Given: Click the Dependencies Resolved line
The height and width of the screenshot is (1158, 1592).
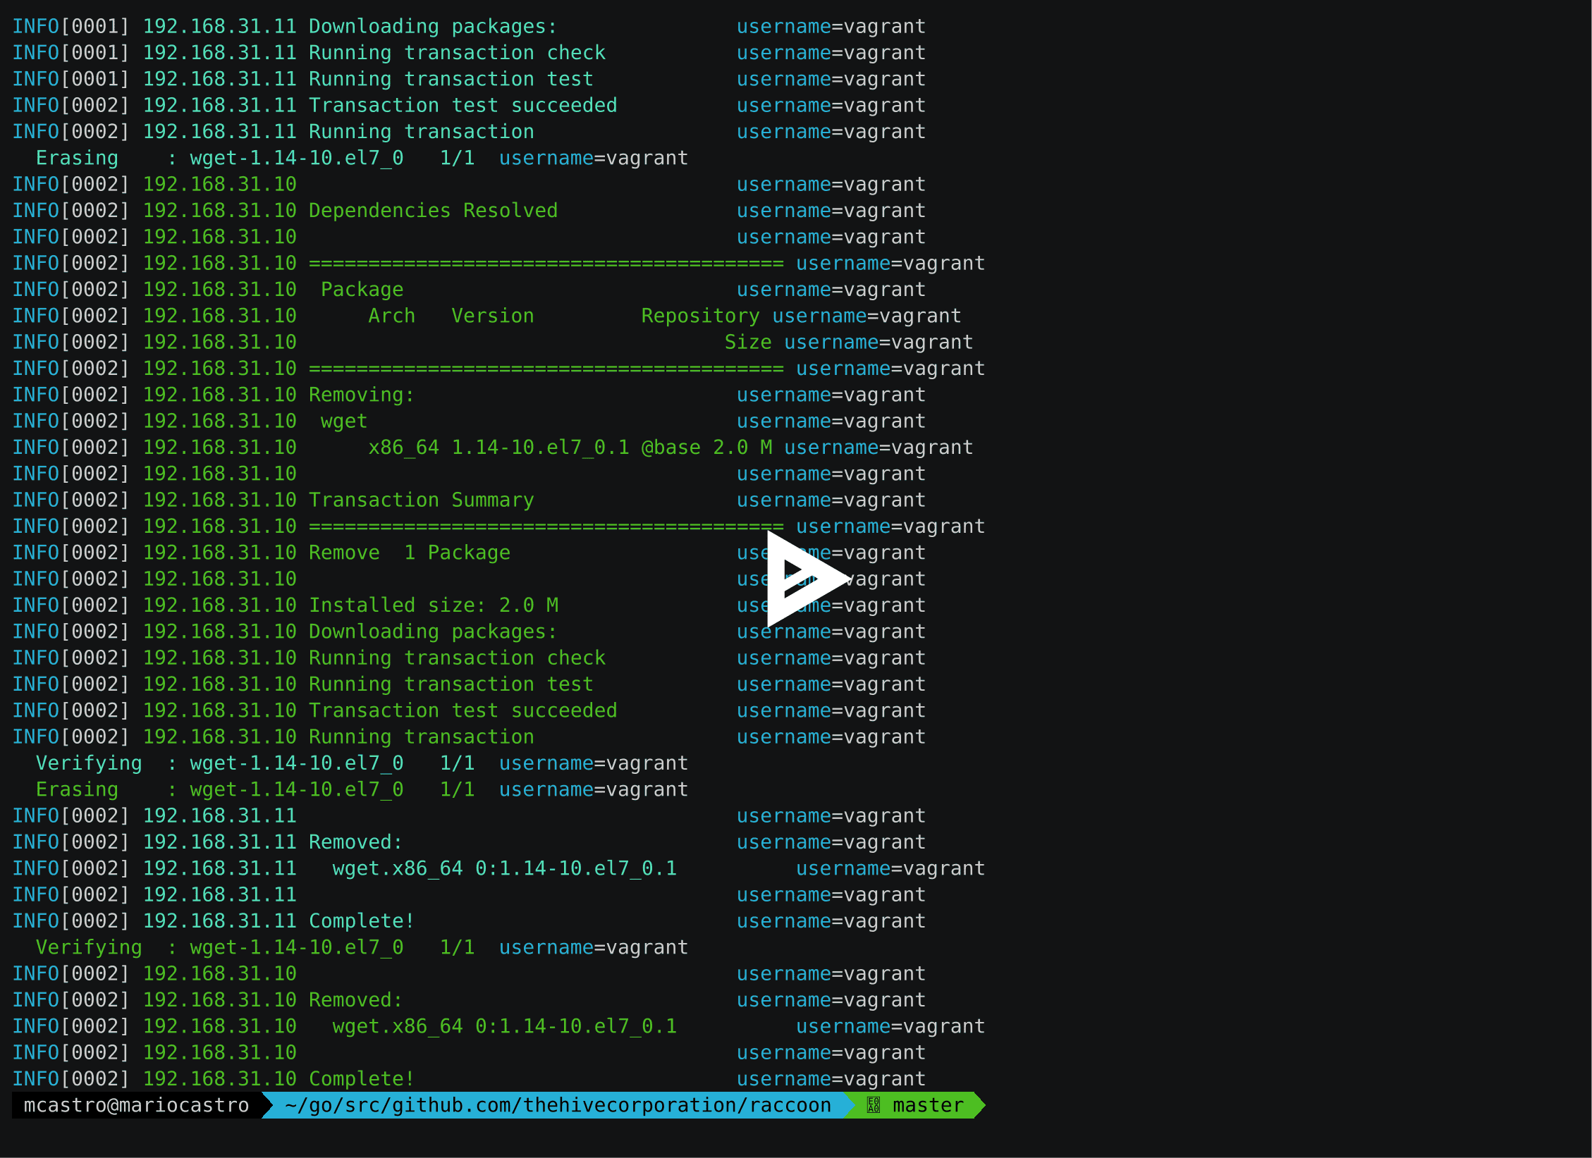Looking at the screenshot, I should [x=469, y=211].
